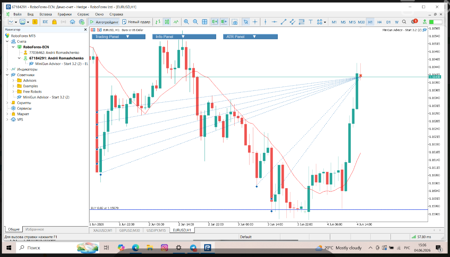This screenshot has height=257, width=450.
Task: Open the Сервис menu
Action: click(x=83, y=14)
